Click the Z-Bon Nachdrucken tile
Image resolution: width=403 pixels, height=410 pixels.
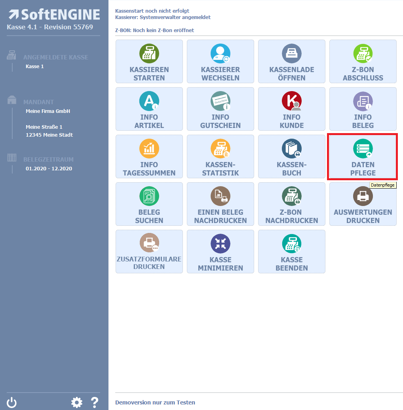[291, 204]
